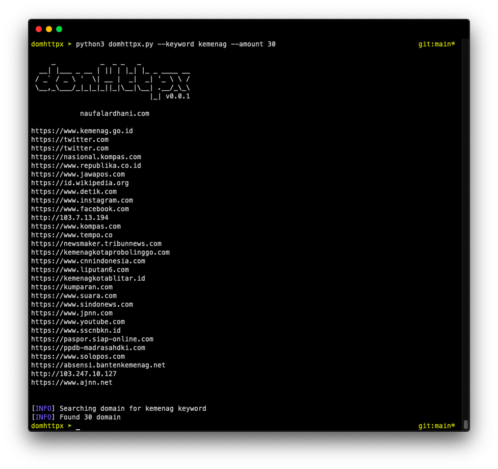Click the v0.0.1 version label
The image size is (498, 469).
(177, 96)
